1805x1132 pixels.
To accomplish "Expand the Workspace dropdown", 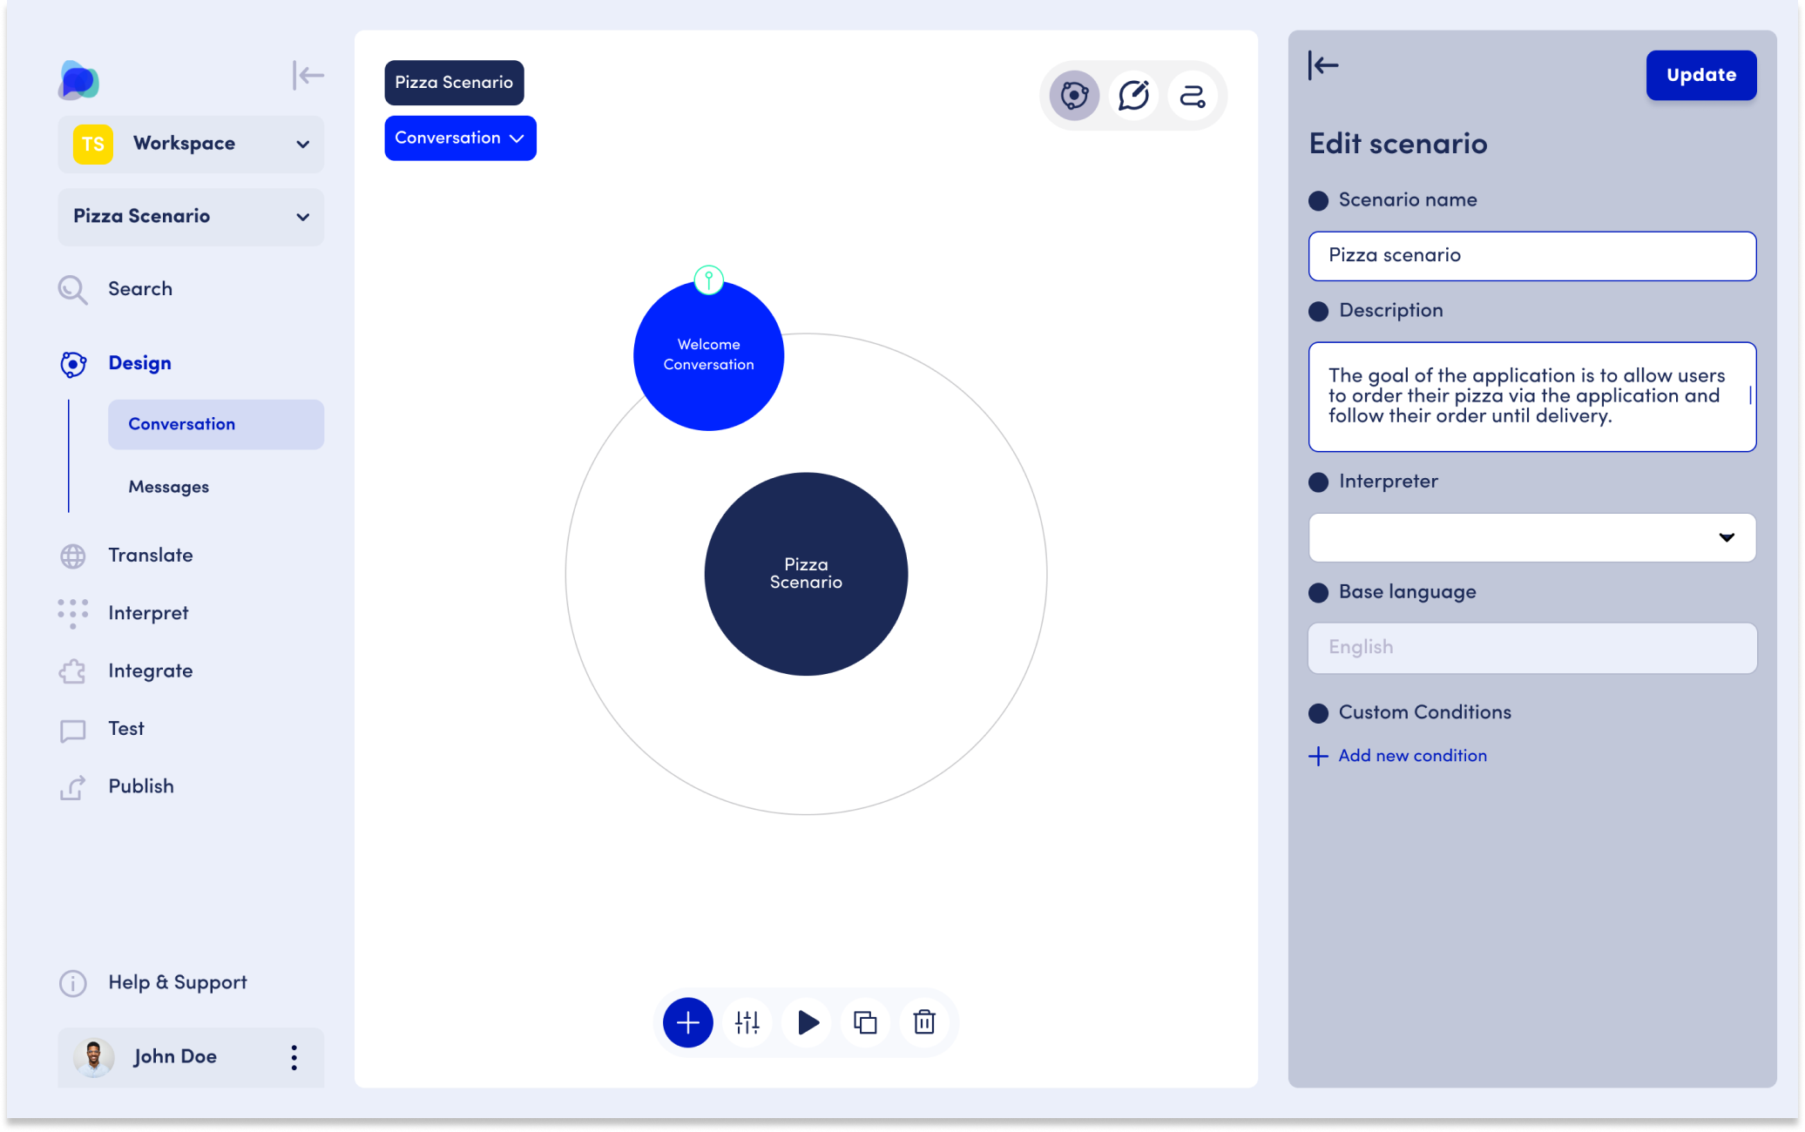I will pyautogui.click(x=302, y=145).
